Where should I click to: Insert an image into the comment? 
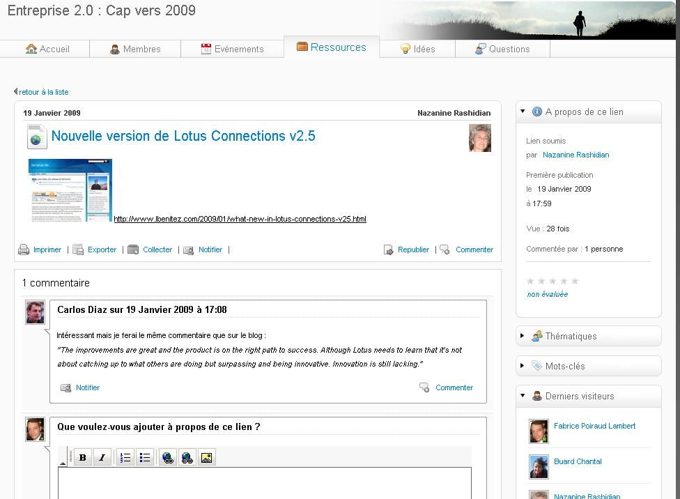click(x=207, y=457)
